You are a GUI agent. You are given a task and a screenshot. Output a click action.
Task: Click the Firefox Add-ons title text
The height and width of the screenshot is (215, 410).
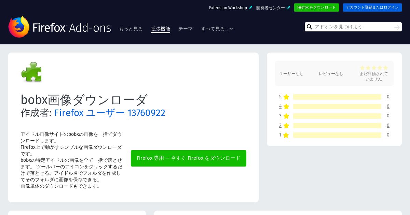(x=72, y=28)
